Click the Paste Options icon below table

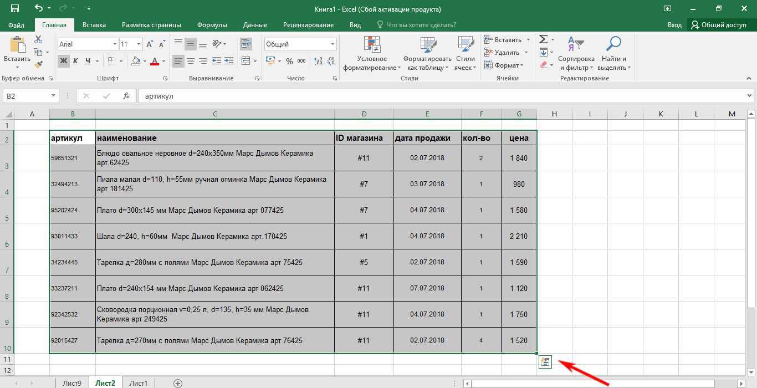pos(545,362)
